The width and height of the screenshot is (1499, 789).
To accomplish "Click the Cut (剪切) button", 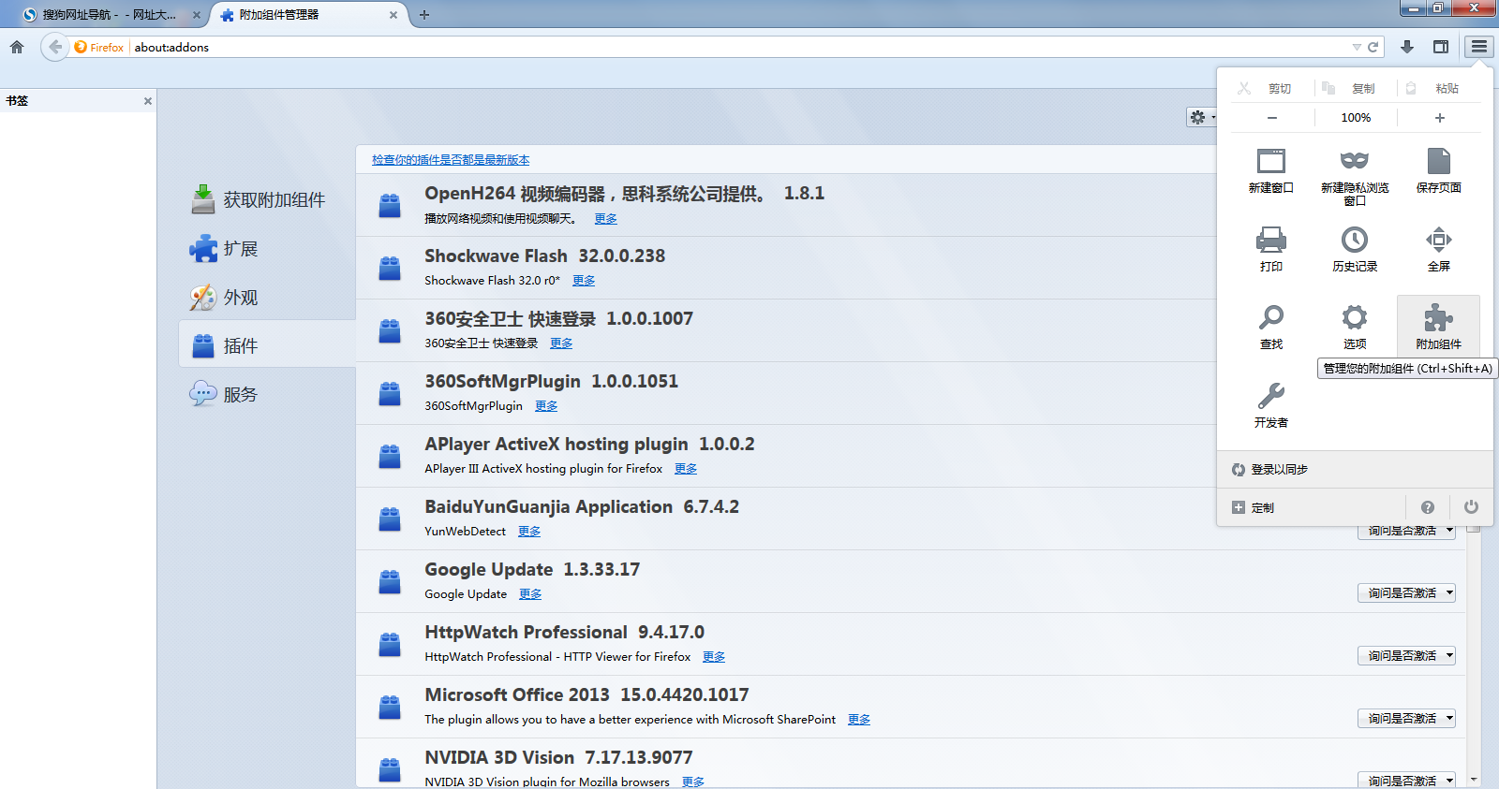I will [1265, 89].
